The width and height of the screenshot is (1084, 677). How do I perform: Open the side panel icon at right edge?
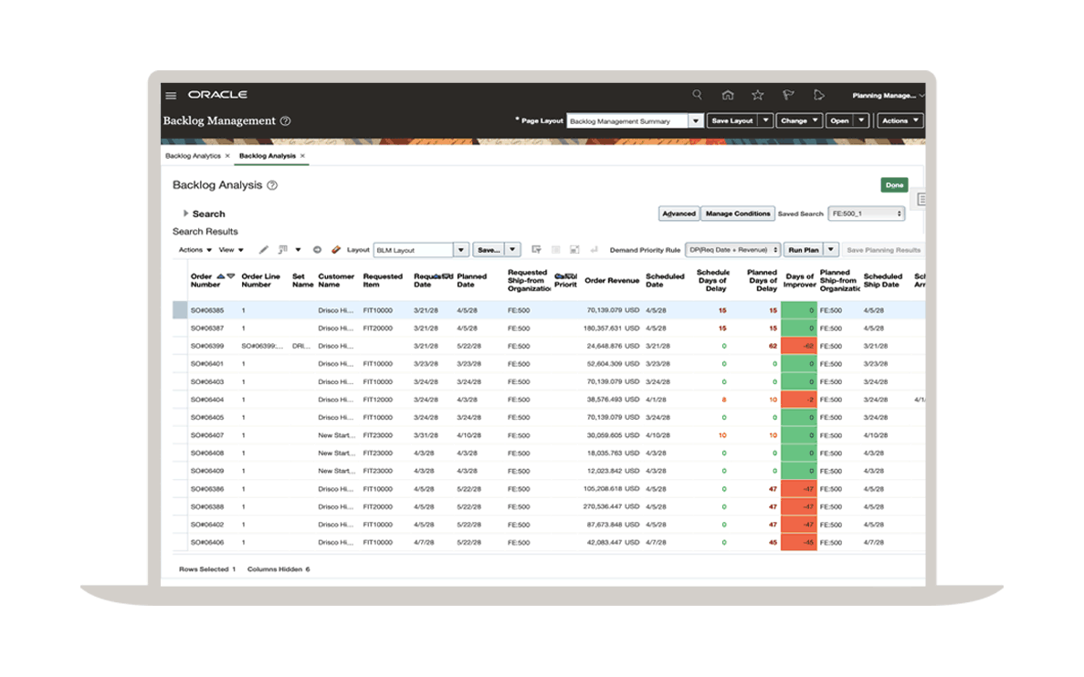pyautogui.click(x=921, y=199)
